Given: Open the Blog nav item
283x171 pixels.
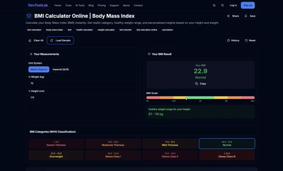Looking at the screenshot, I should coord(91,5).
